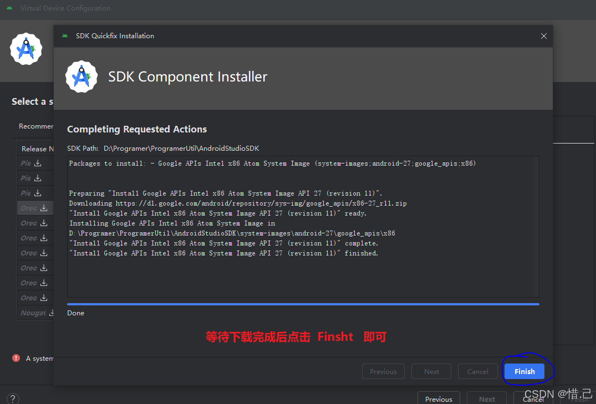
Task: Click the red error icon next to 'A system'
Action: point(16,358)
